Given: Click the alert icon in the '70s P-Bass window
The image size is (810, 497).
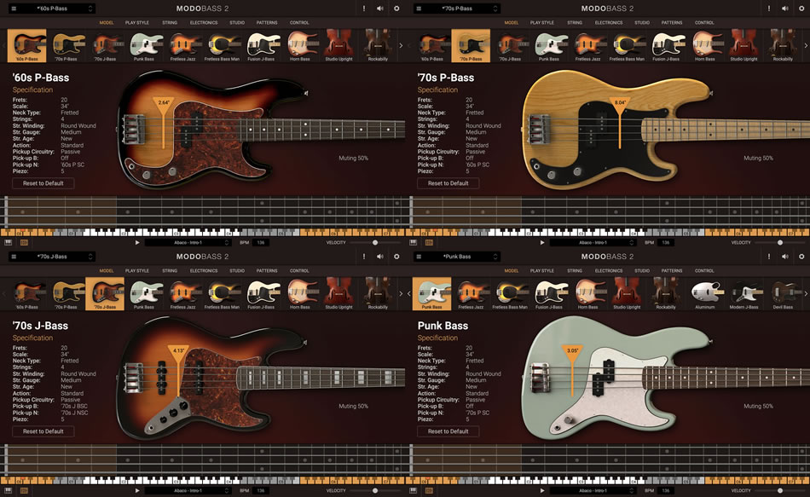Looking at the screenshot, I should pos(769,9).
